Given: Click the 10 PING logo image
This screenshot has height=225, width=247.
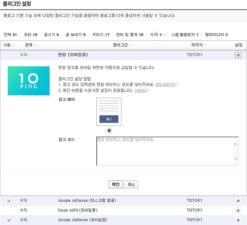Looking at the screenshot, I should click(x=29, y=81).
